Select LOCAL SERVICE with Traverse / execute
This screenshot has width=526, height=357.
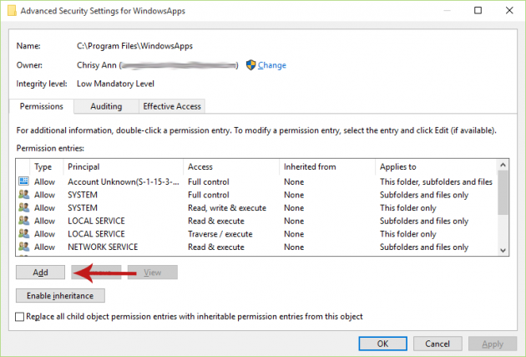pos(96,234)
